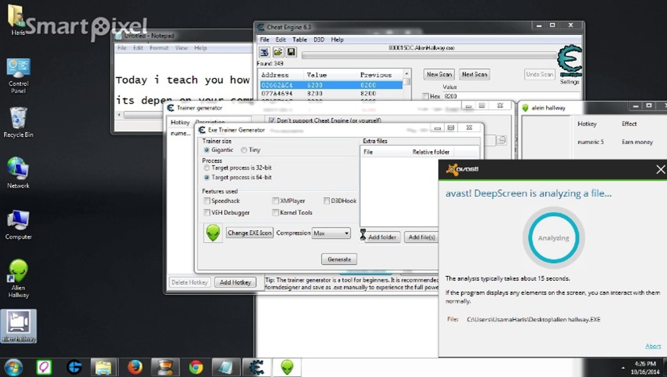This screenshot has height=377, width=667.
Task: Click the Add Hotkey button
Action: coord(235,282)
